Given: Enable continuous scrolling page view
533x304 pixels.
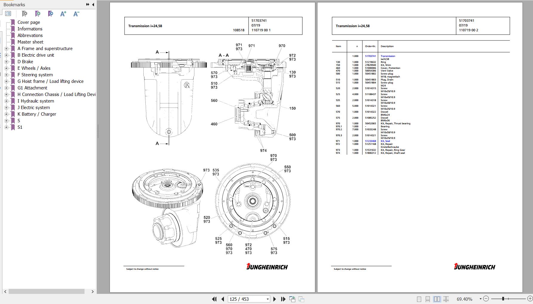Looking at the screenshot, I should [x=428, y=299].
